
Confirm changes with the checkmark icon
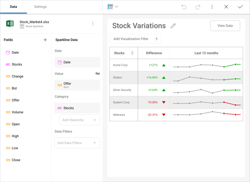tap(240, 6)
